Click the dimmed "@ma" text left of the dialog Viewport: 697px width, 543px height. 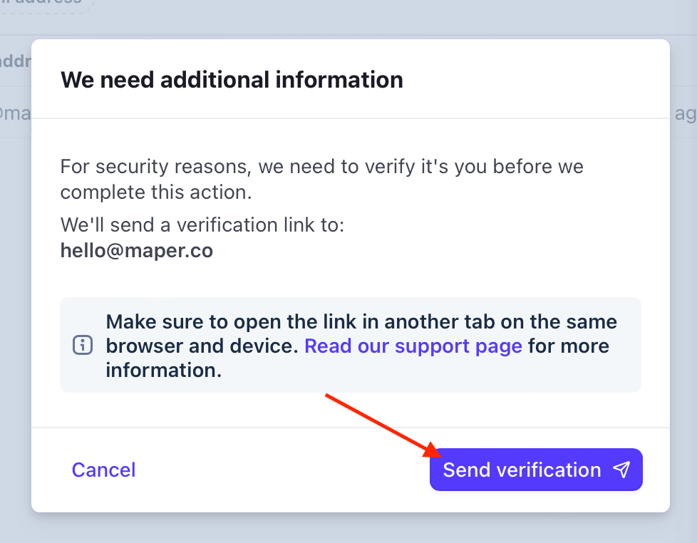(14, 113)
